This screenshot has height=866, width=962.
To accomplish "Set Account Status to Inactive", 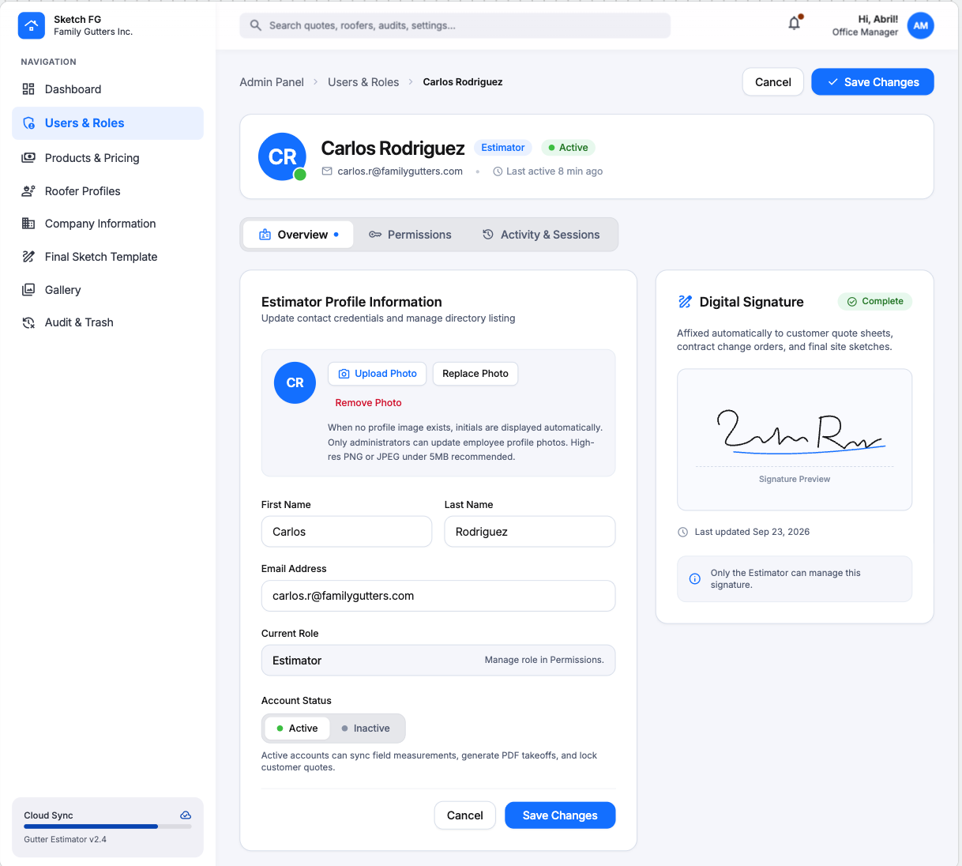I will coord(366,729).
